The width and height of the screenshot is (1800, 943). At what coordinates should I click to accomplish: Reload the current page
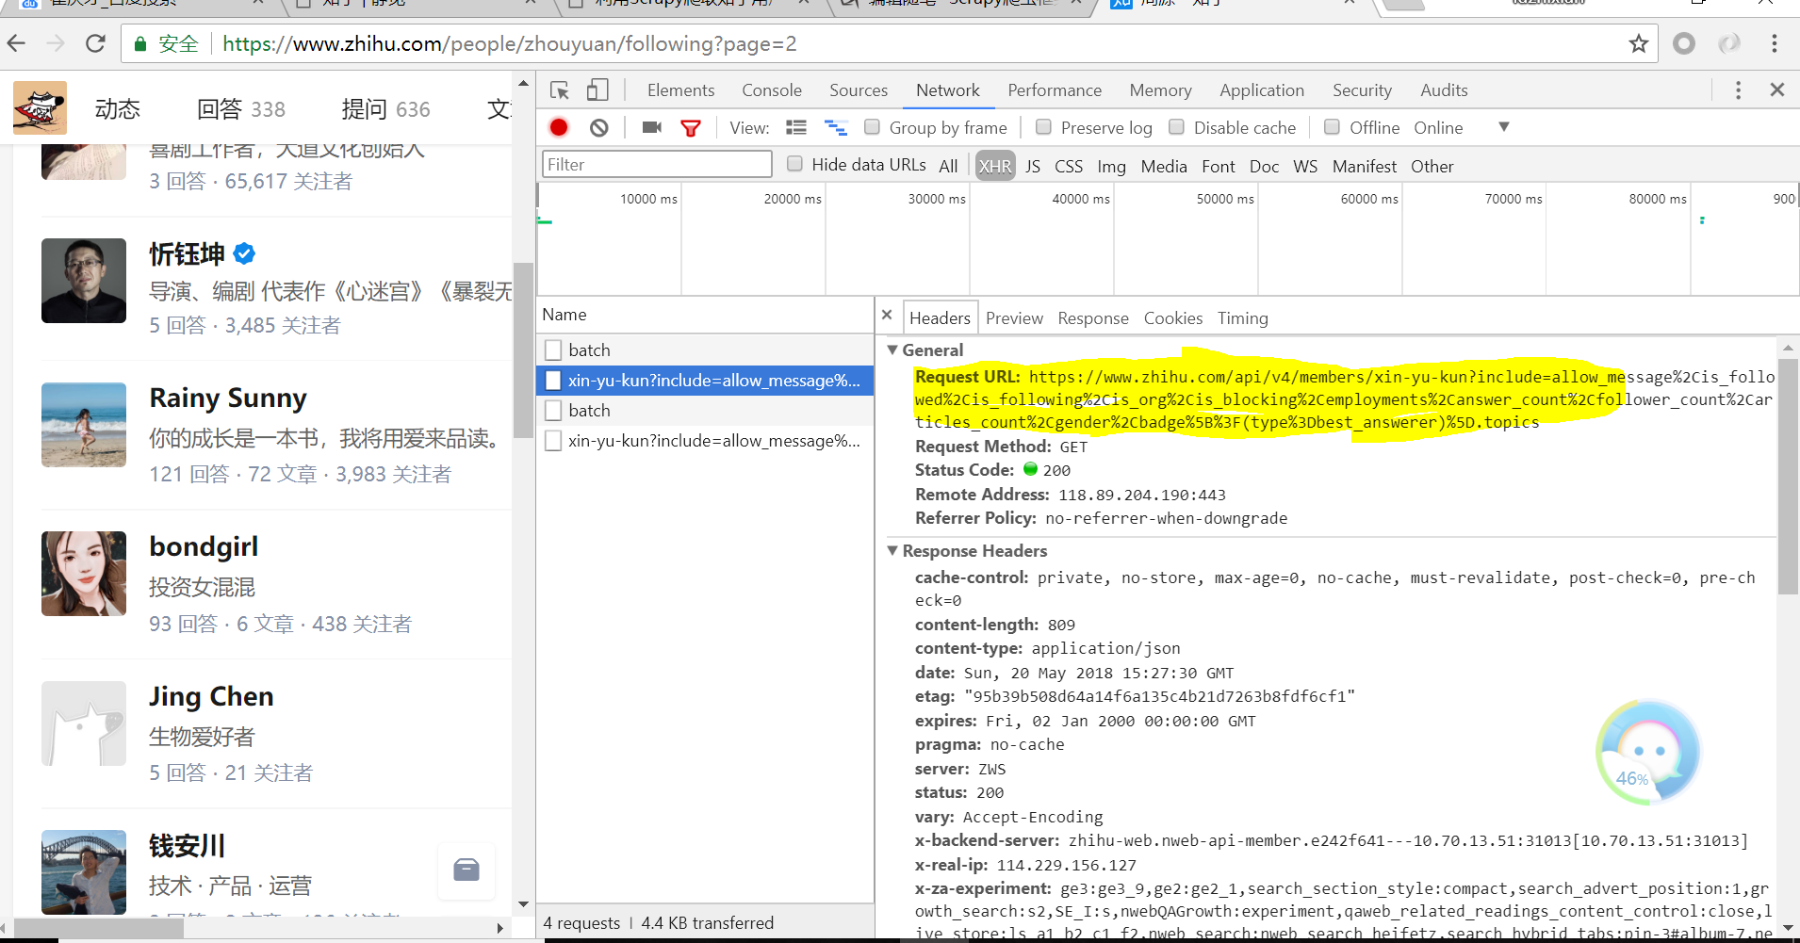pyautogui.click(x=95, y=43)
